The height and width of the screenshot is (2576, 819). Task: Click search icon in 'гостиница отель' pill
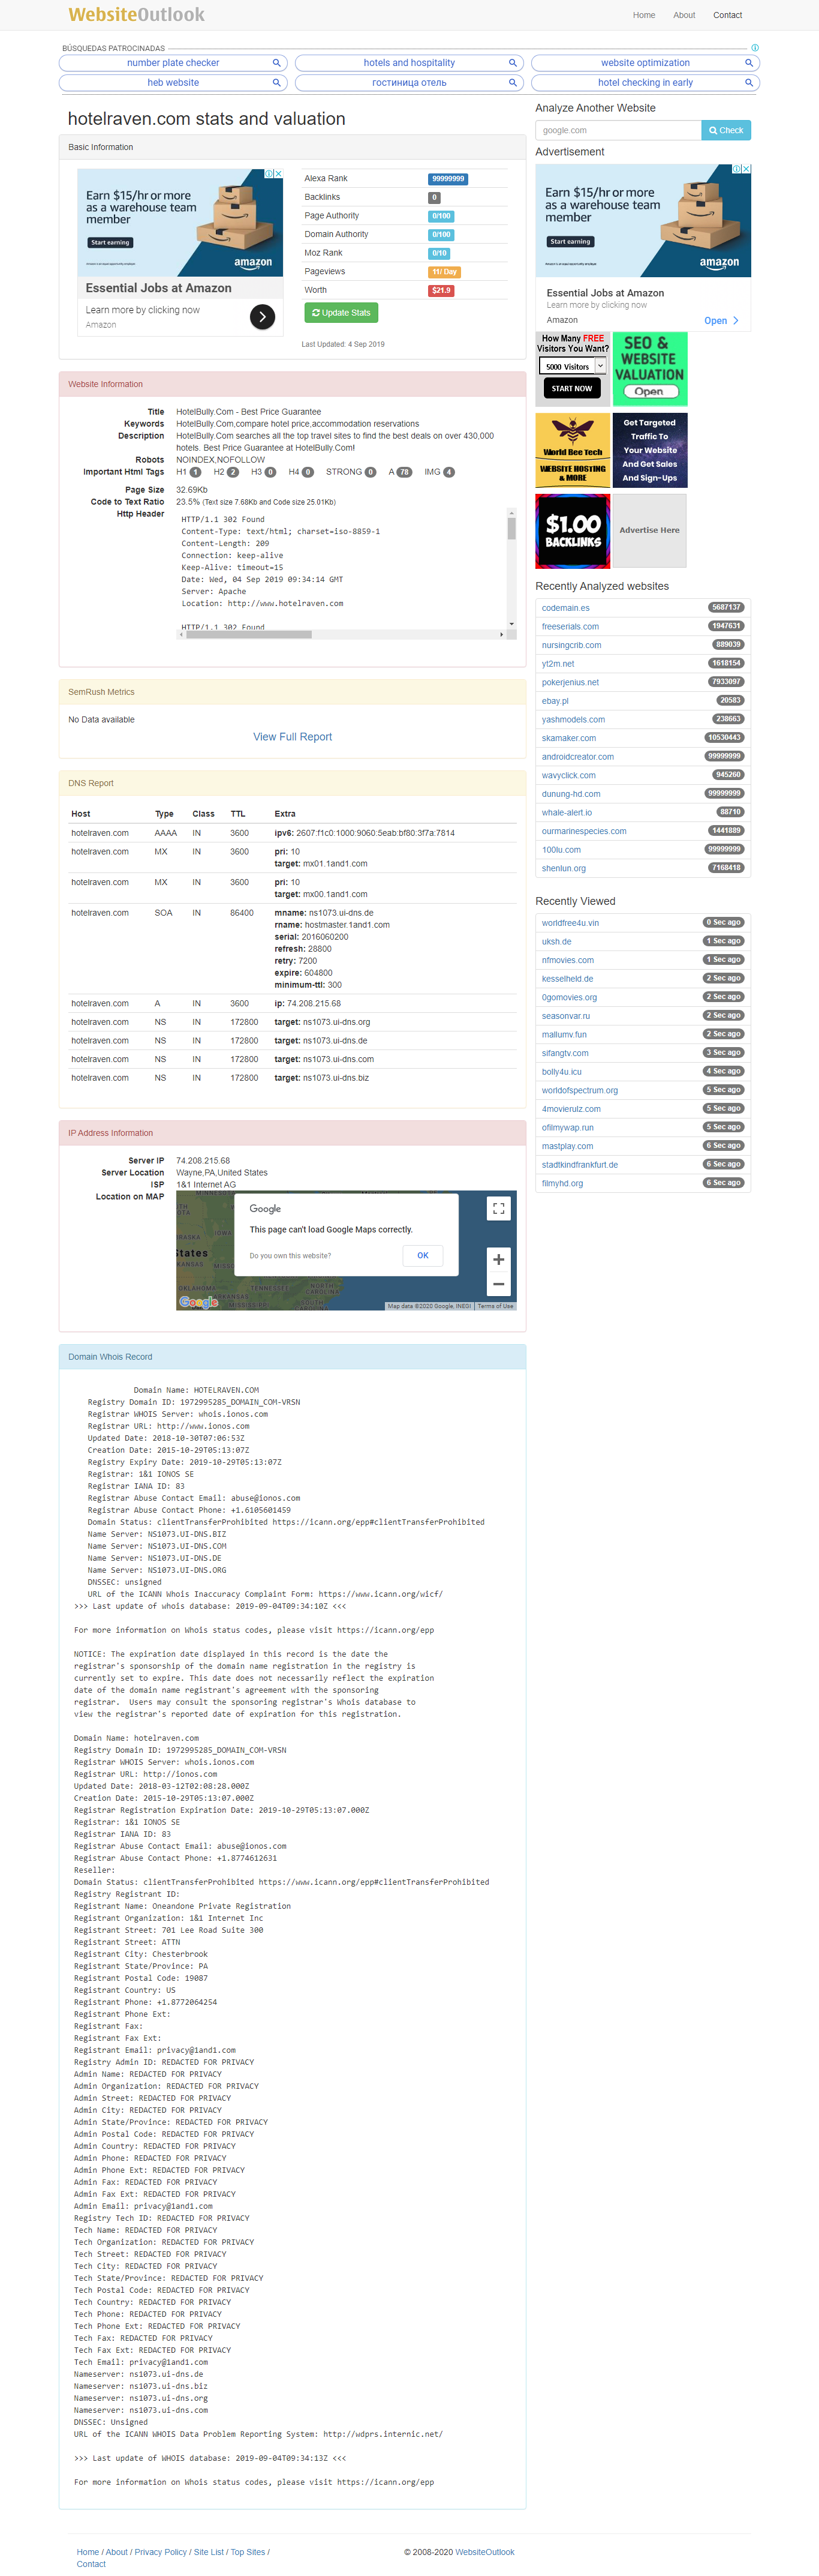point(513,83)
